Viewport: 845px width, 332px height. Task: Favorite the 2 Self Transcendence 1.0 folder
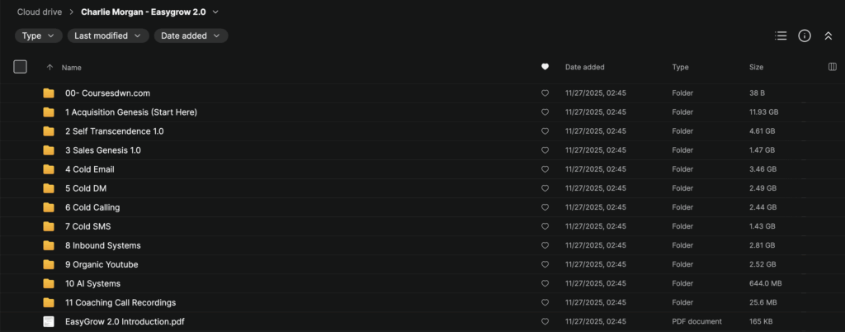point(545,131)
